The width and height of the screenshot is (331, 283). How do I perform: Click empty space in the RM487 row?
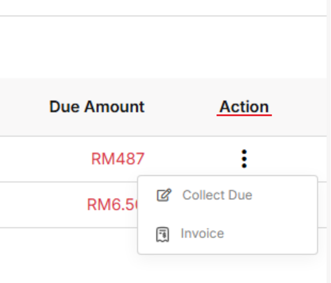coord(45,159)
